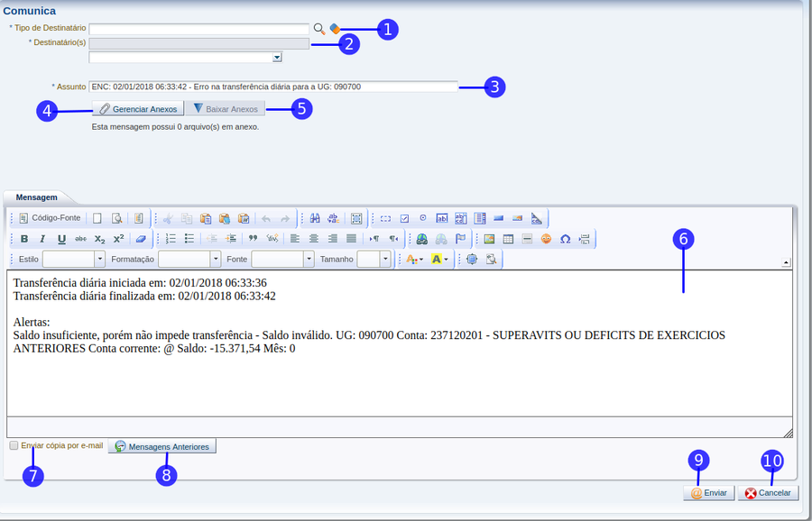
Task: Click the eraser icon beside recipient type
Action: [x=334, y=29]
